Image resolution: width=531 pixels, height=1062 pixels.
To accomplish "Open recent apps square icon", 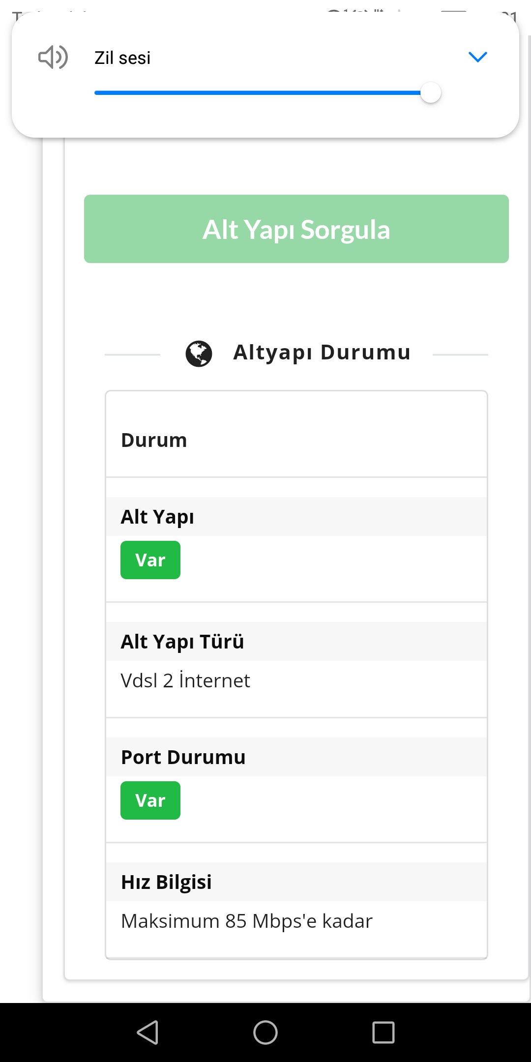I will pyautogui.click(x=383, y=1032).
